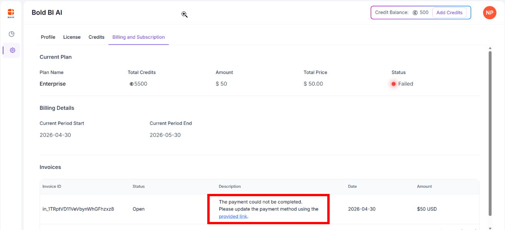Image resolution: width=505 pixels, height=230 pixels.
Task: Click the vertical scrollbar thumb
Action: click(490, 133)
